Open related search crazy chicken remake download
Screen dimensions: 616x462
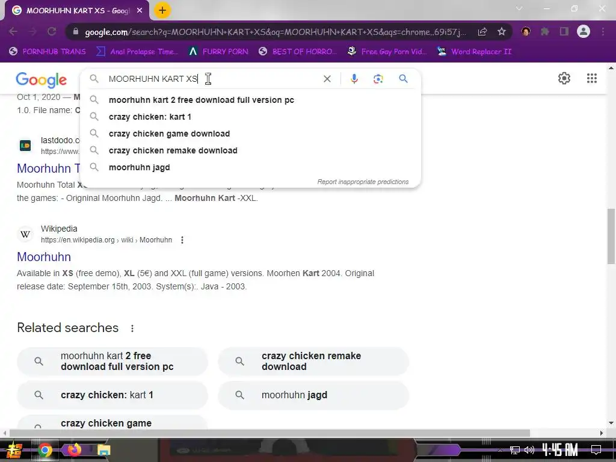coord(313,362)
